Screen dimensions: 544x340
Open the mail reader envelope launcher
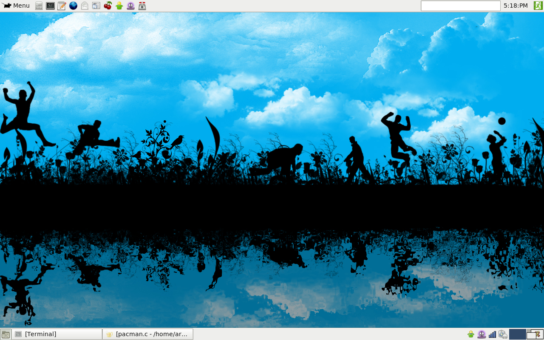(85, 6)
